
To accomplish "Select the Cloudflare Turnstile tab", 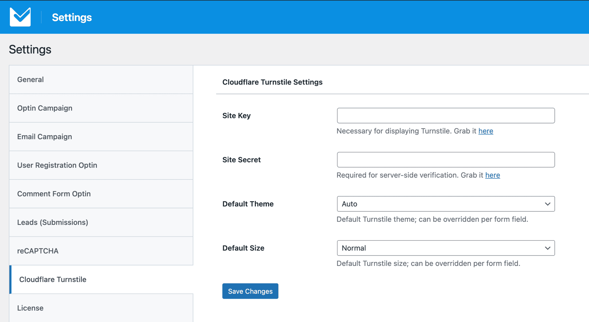I will pyautogui.click(x=101, y=280).
